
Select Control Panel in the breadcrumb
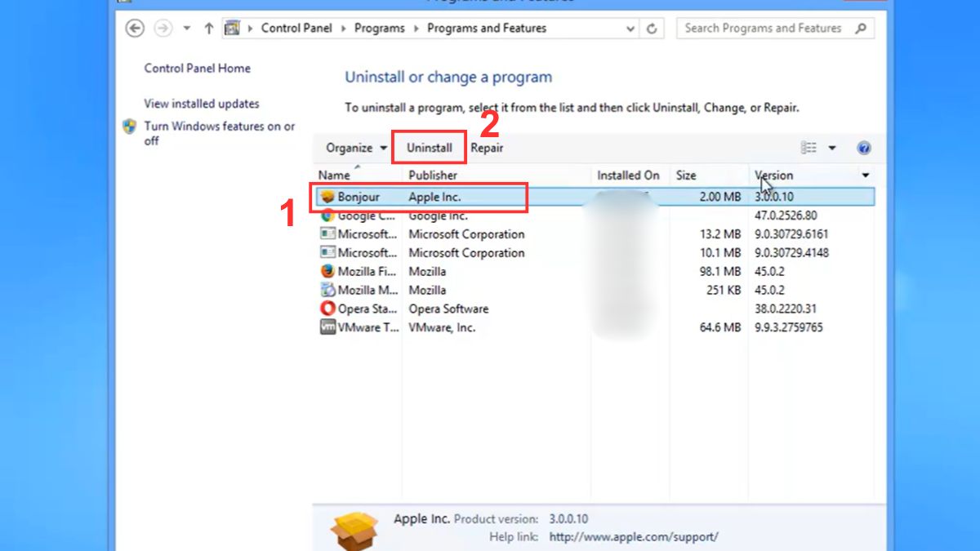(296, 28)
